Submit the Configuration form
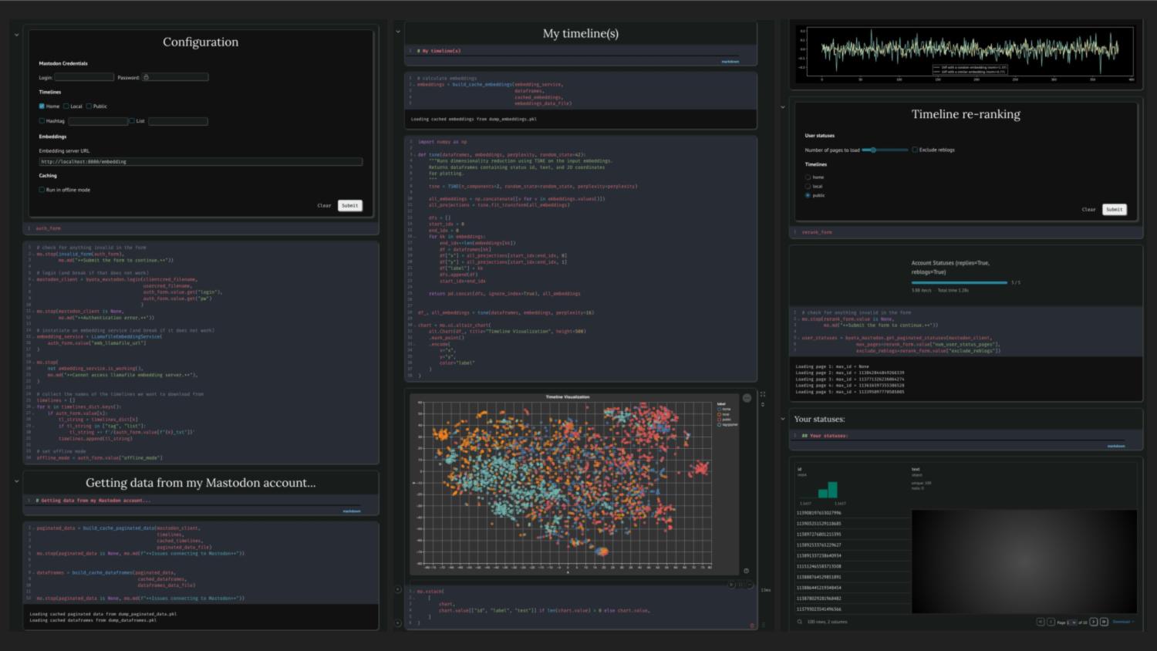The image size is (1157, 651). 349,206
